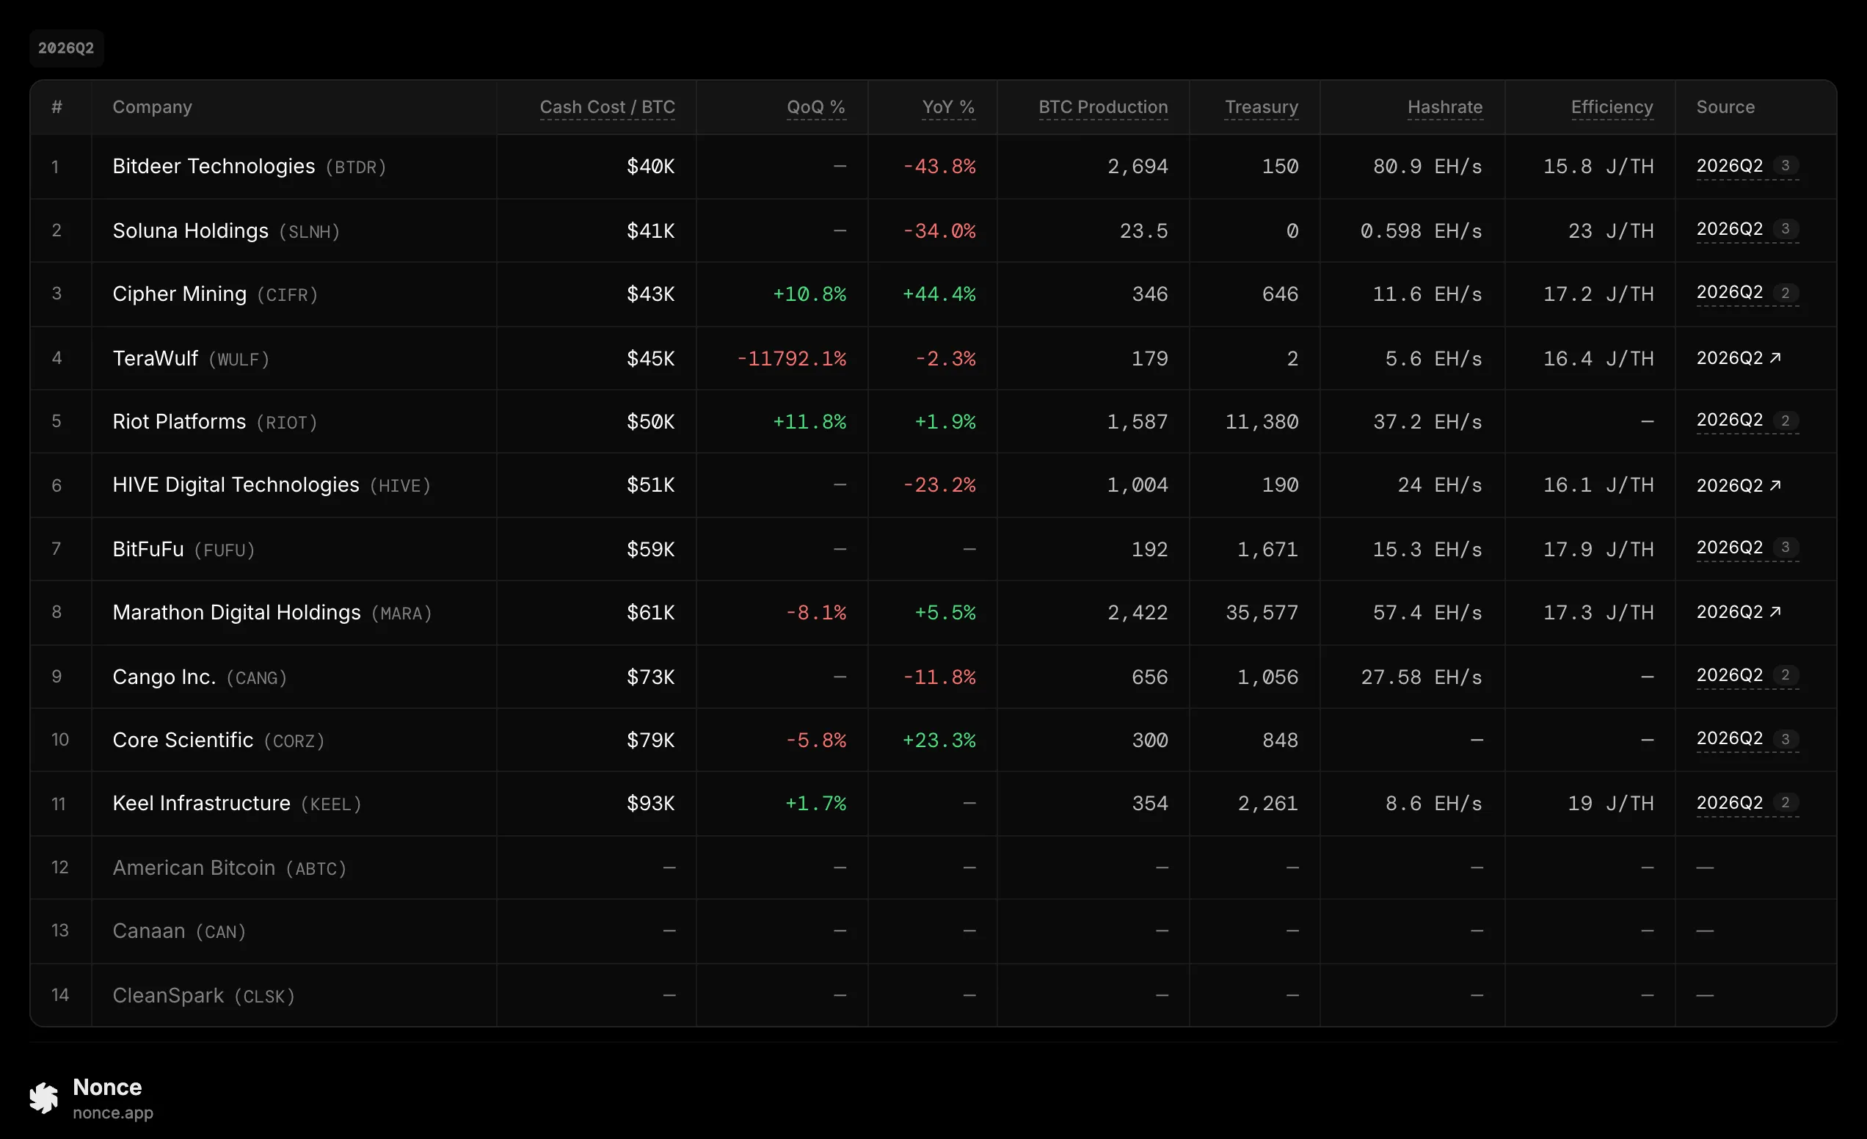
Task: Select Marathon Digital Holdings company name
Action: point(236,612)
